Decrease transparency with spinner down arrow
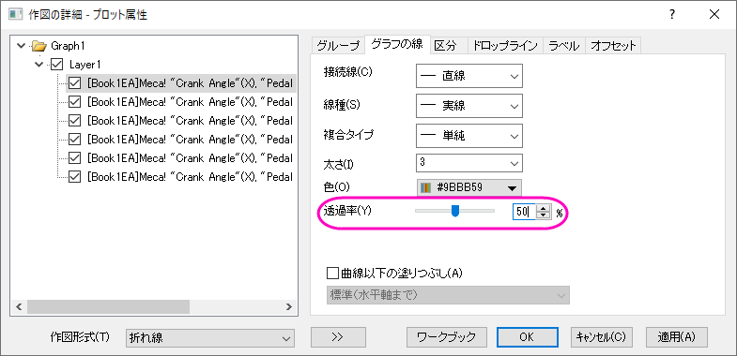Image resolution: width=737 pixels, height=356 pixels. (543, 215)
